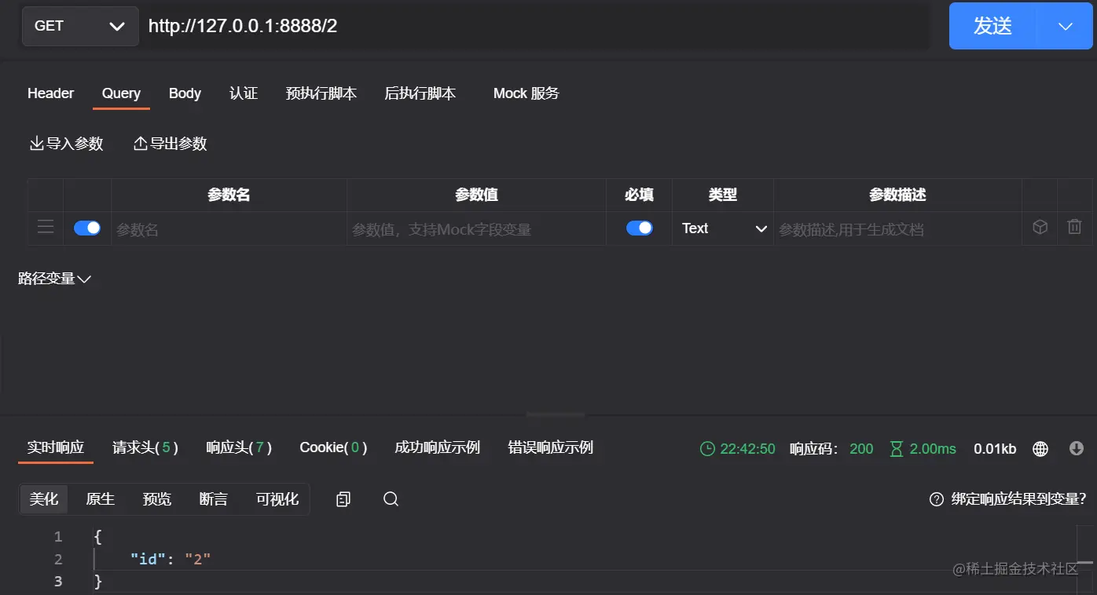The width and height of the screenshot is (1097, 595).
Task: Click the help question mark icon
Action: 936,499
